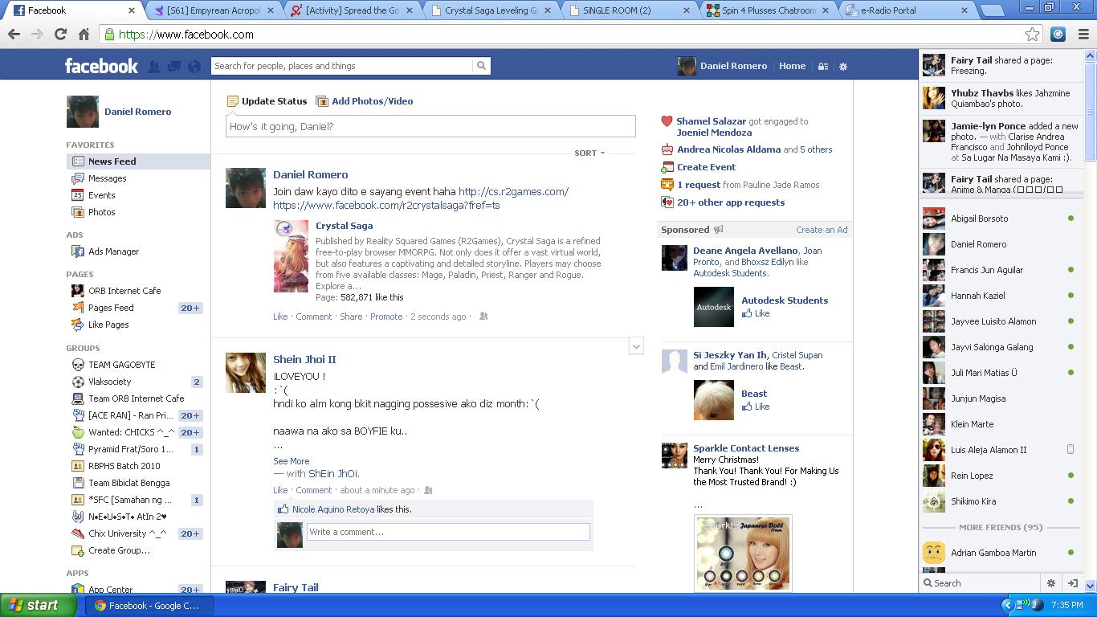Expand See More on Shein Jhoi post
The height and width of the screenshot is (617, 1097).
point(291,461)
